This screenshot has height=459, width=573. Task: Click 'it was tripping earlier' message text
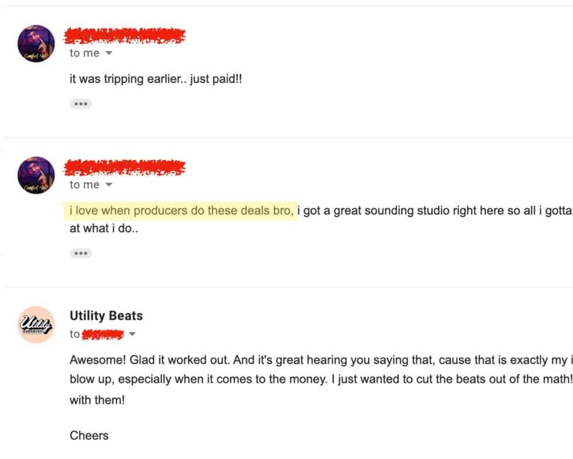pyautogui.click(x=156, y=79)
